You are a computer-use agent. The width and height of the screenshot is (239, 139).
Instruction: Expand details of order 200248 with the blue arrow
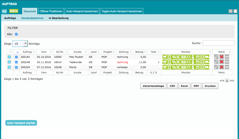pyautogui.click(x=9, y=62)
